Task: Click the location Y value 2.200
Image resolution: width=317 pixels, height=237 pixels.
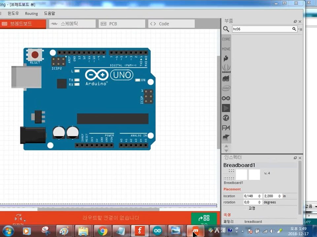Action: click(x=270, y=196)
